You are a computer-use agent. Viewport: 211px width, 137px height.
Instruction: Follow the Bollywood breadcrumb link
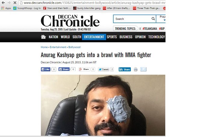[74, 47]
